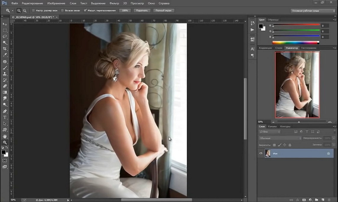Click the layer mask icon in Layers panel
Image resolution: width=338 pixels, height=202 pixels.
tap(304, 200)
